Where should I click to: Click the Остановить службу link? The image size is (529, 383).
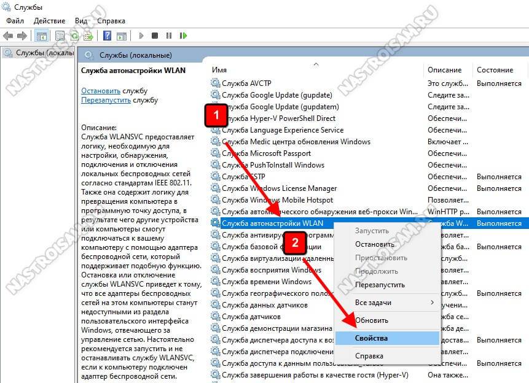pyautogui.click(x=101, y=91)
